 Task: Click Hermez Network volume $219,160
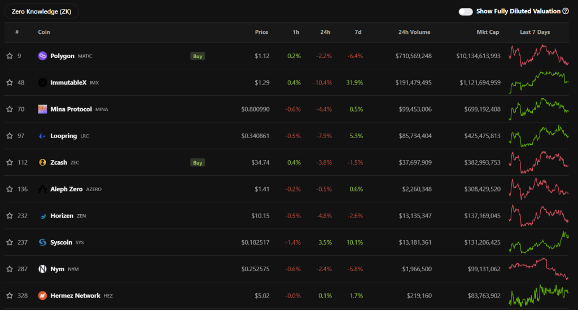[419, 296]
